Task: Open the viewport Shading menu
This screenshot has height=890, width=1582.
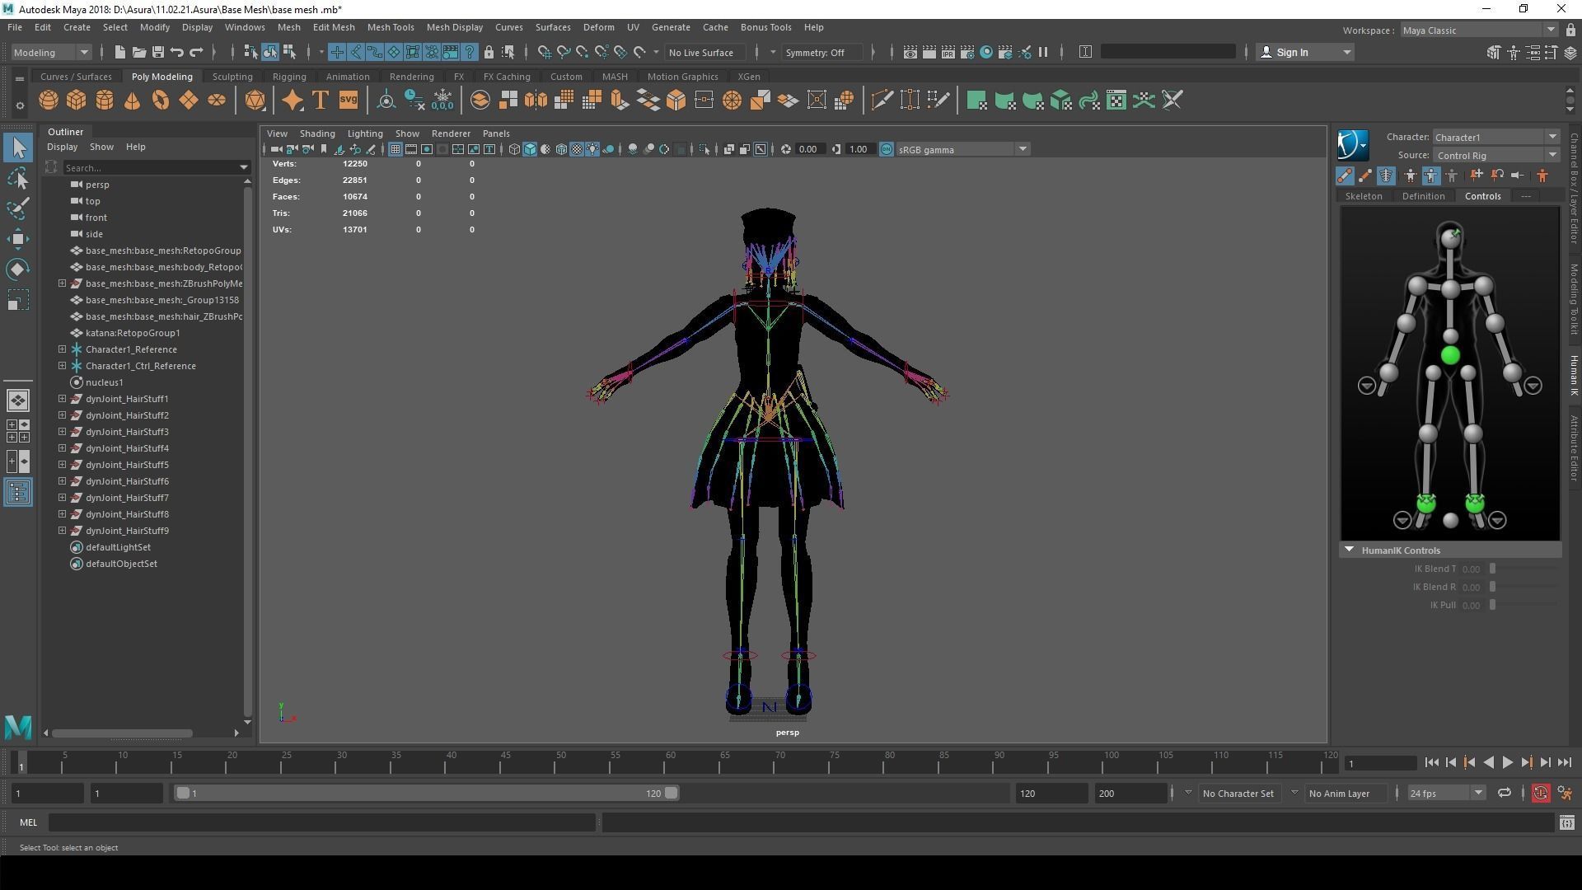Action: coord(317,133)
